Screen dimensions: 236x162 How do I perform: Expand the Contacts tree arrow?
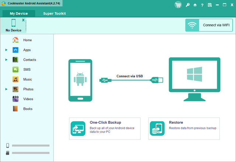pos(6,60)
